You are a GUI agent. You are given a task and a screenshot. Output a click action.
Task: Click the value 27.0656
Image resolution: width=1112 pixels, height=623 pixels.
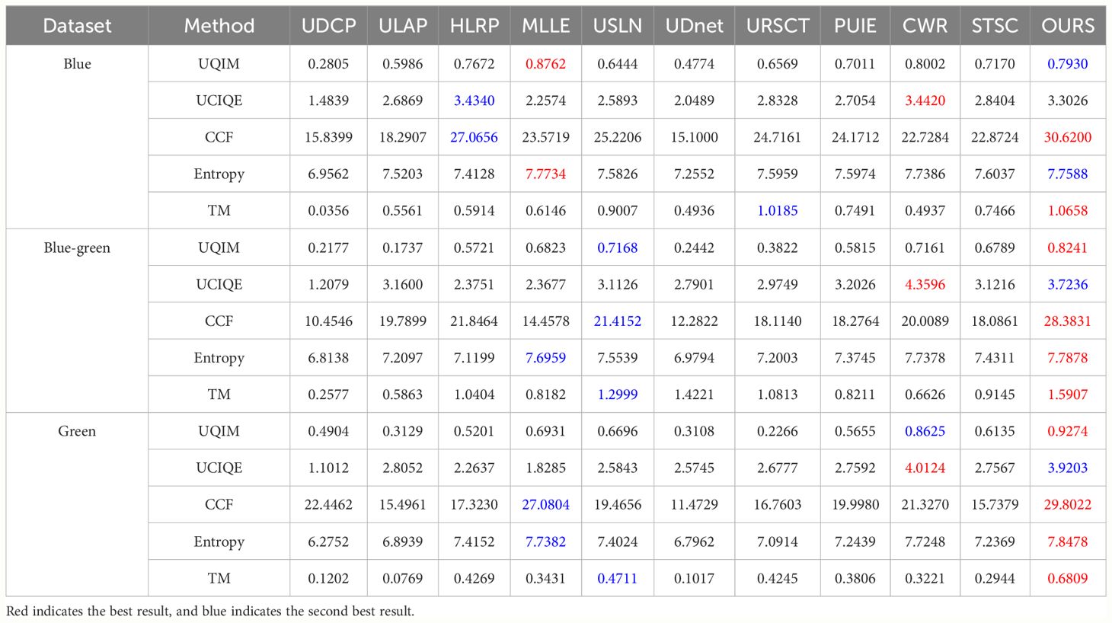click(475, 137)
